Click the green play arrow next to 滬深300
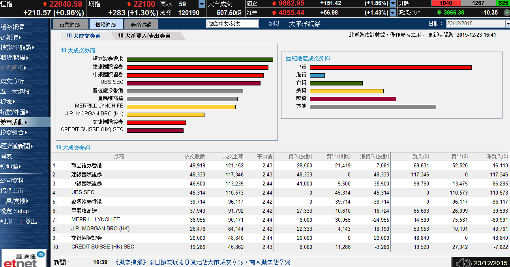 tap(507, 13)
